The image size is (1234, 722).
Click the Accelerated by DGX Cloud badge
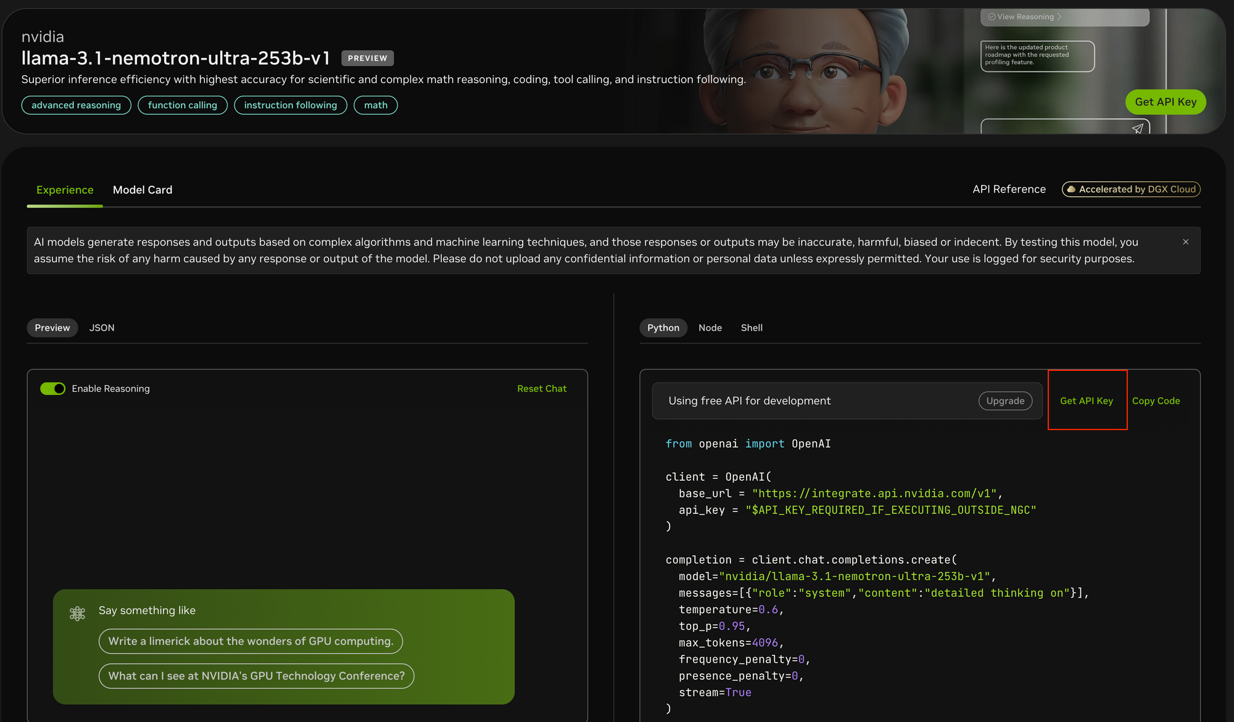1131,189
